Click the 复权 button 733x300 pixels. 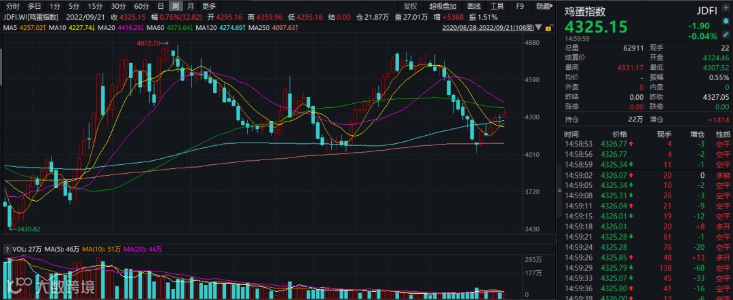click(x=410, y=6)
